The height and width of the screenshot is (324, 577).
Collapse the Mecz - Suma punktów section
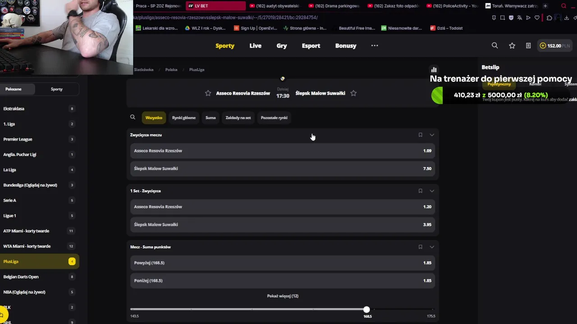coord(432,247)
